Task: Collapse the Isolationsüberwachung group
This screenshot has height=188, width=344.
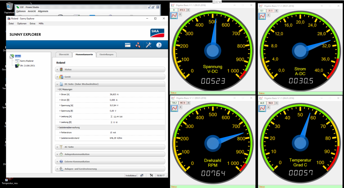Action: tap(58, 127)
